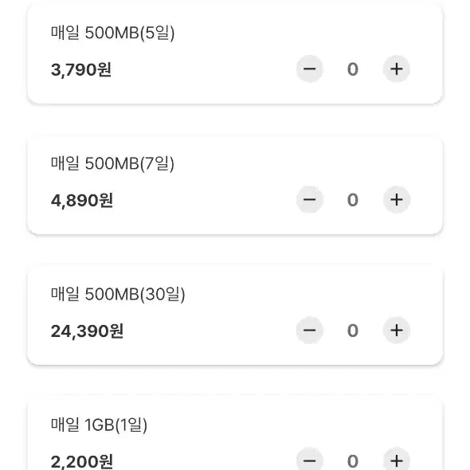Click quantity value of 500MB(30일) plan
470x470 pixels.
click(x=352, y=331)
